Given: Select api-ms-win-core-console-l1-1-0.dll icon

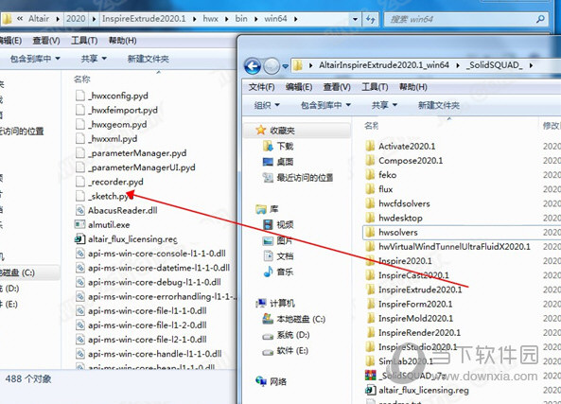Looking at the screenshot, I should pos(80,254).
